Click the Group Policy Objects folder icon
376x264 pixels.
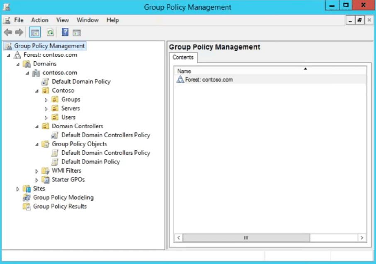(45, 144)
